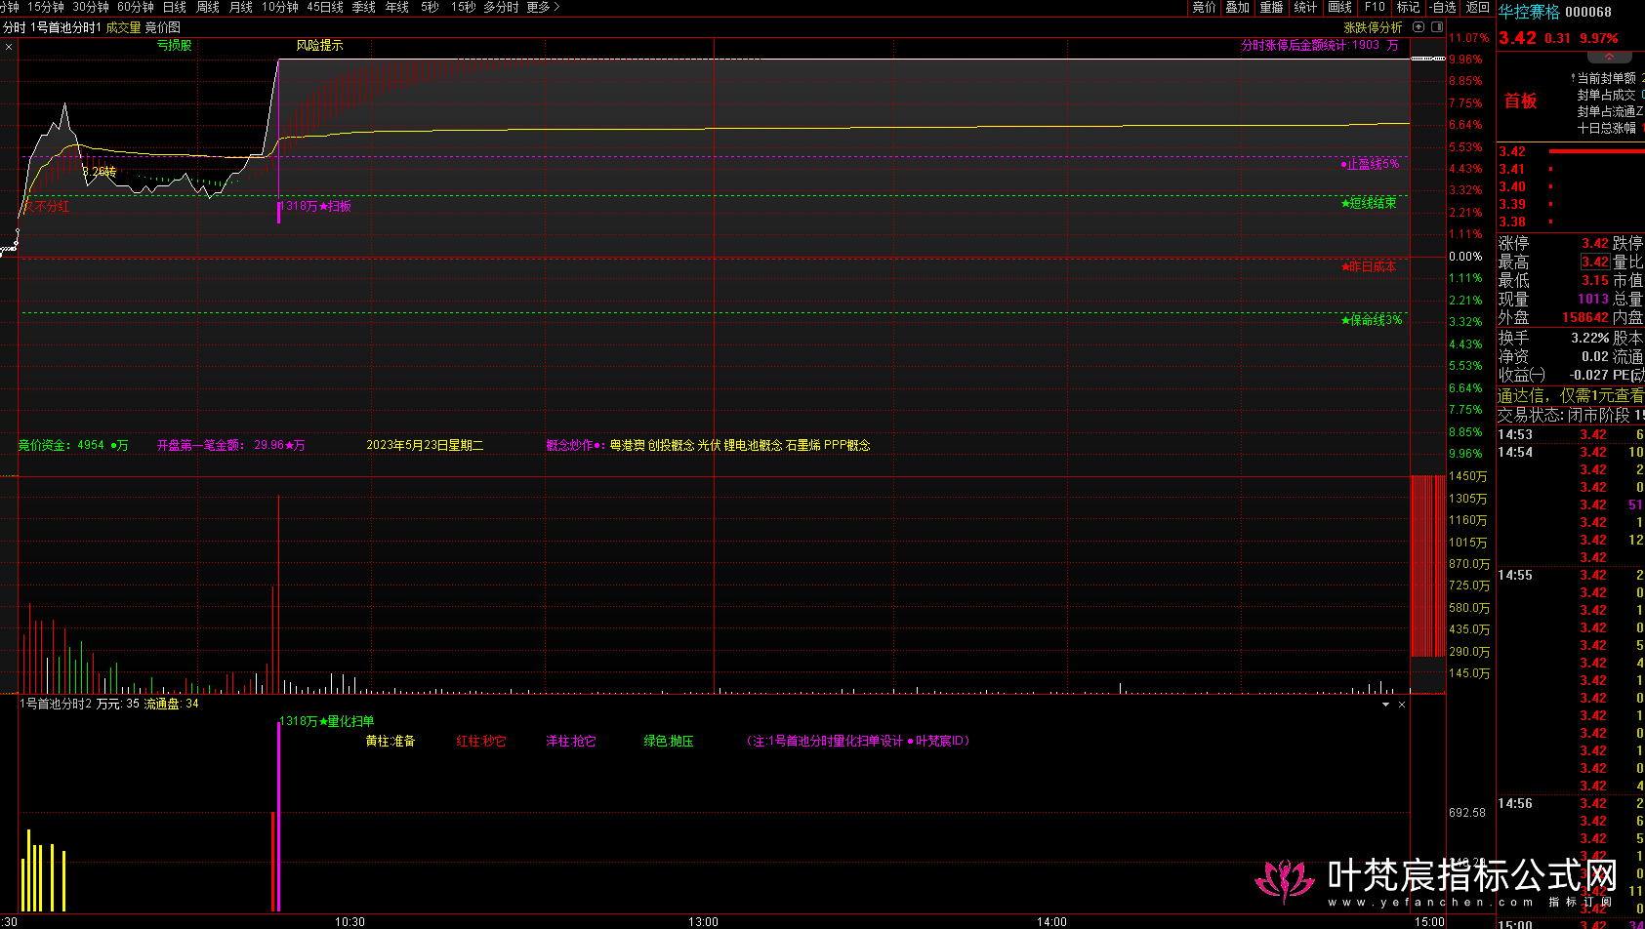Open the 涨跌停分析 link

[x=1374, y=27]
